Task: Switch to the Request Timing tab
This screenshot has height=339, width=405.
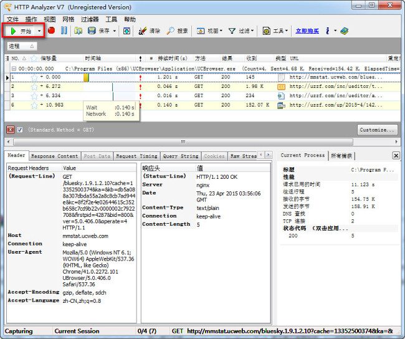Action: click(x=136, y=156)
